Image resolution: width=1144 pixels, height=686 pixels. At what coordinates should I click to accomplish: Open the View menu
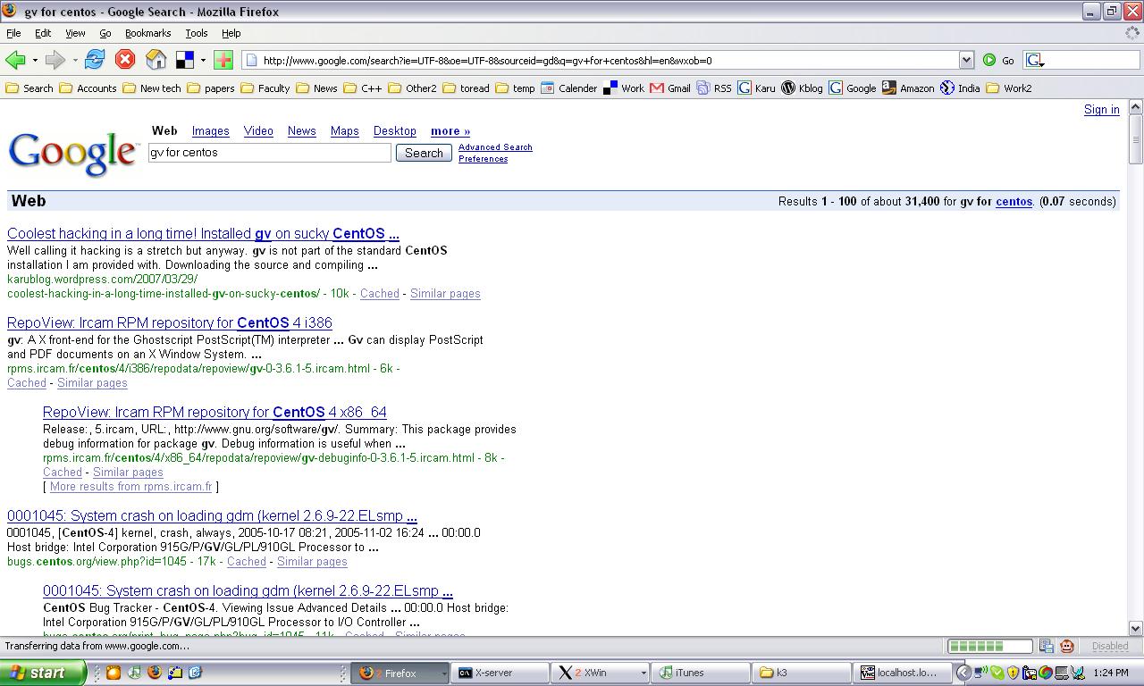click(75, 33)
